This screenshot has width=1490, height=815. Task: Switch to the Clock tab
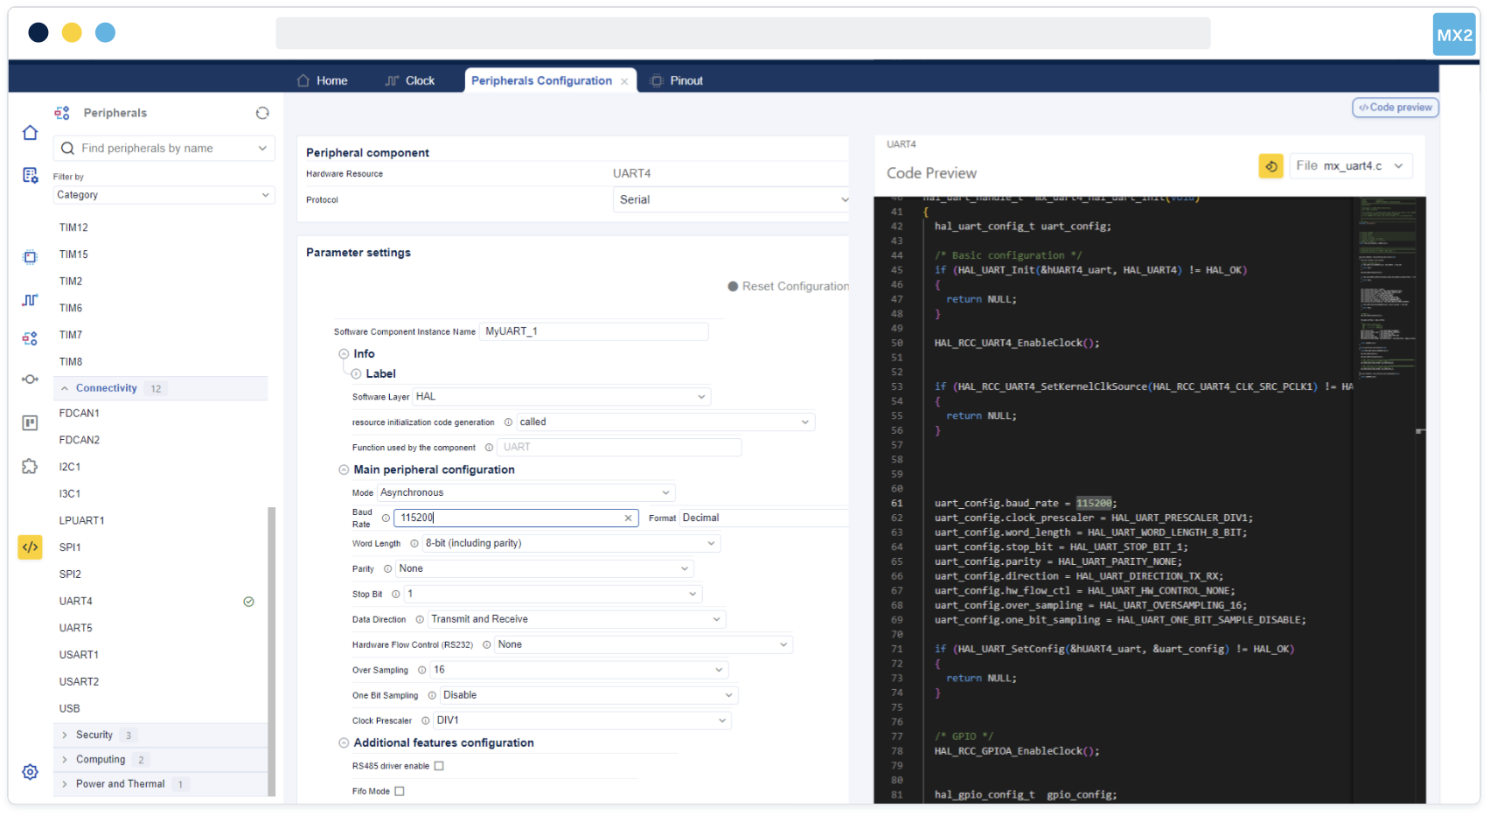pyautogui.click(x=410, y=80)
